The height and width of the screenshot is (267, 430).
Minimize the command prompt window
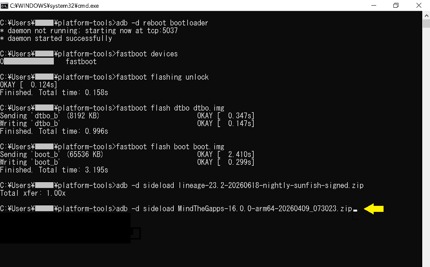pos(374,6)
